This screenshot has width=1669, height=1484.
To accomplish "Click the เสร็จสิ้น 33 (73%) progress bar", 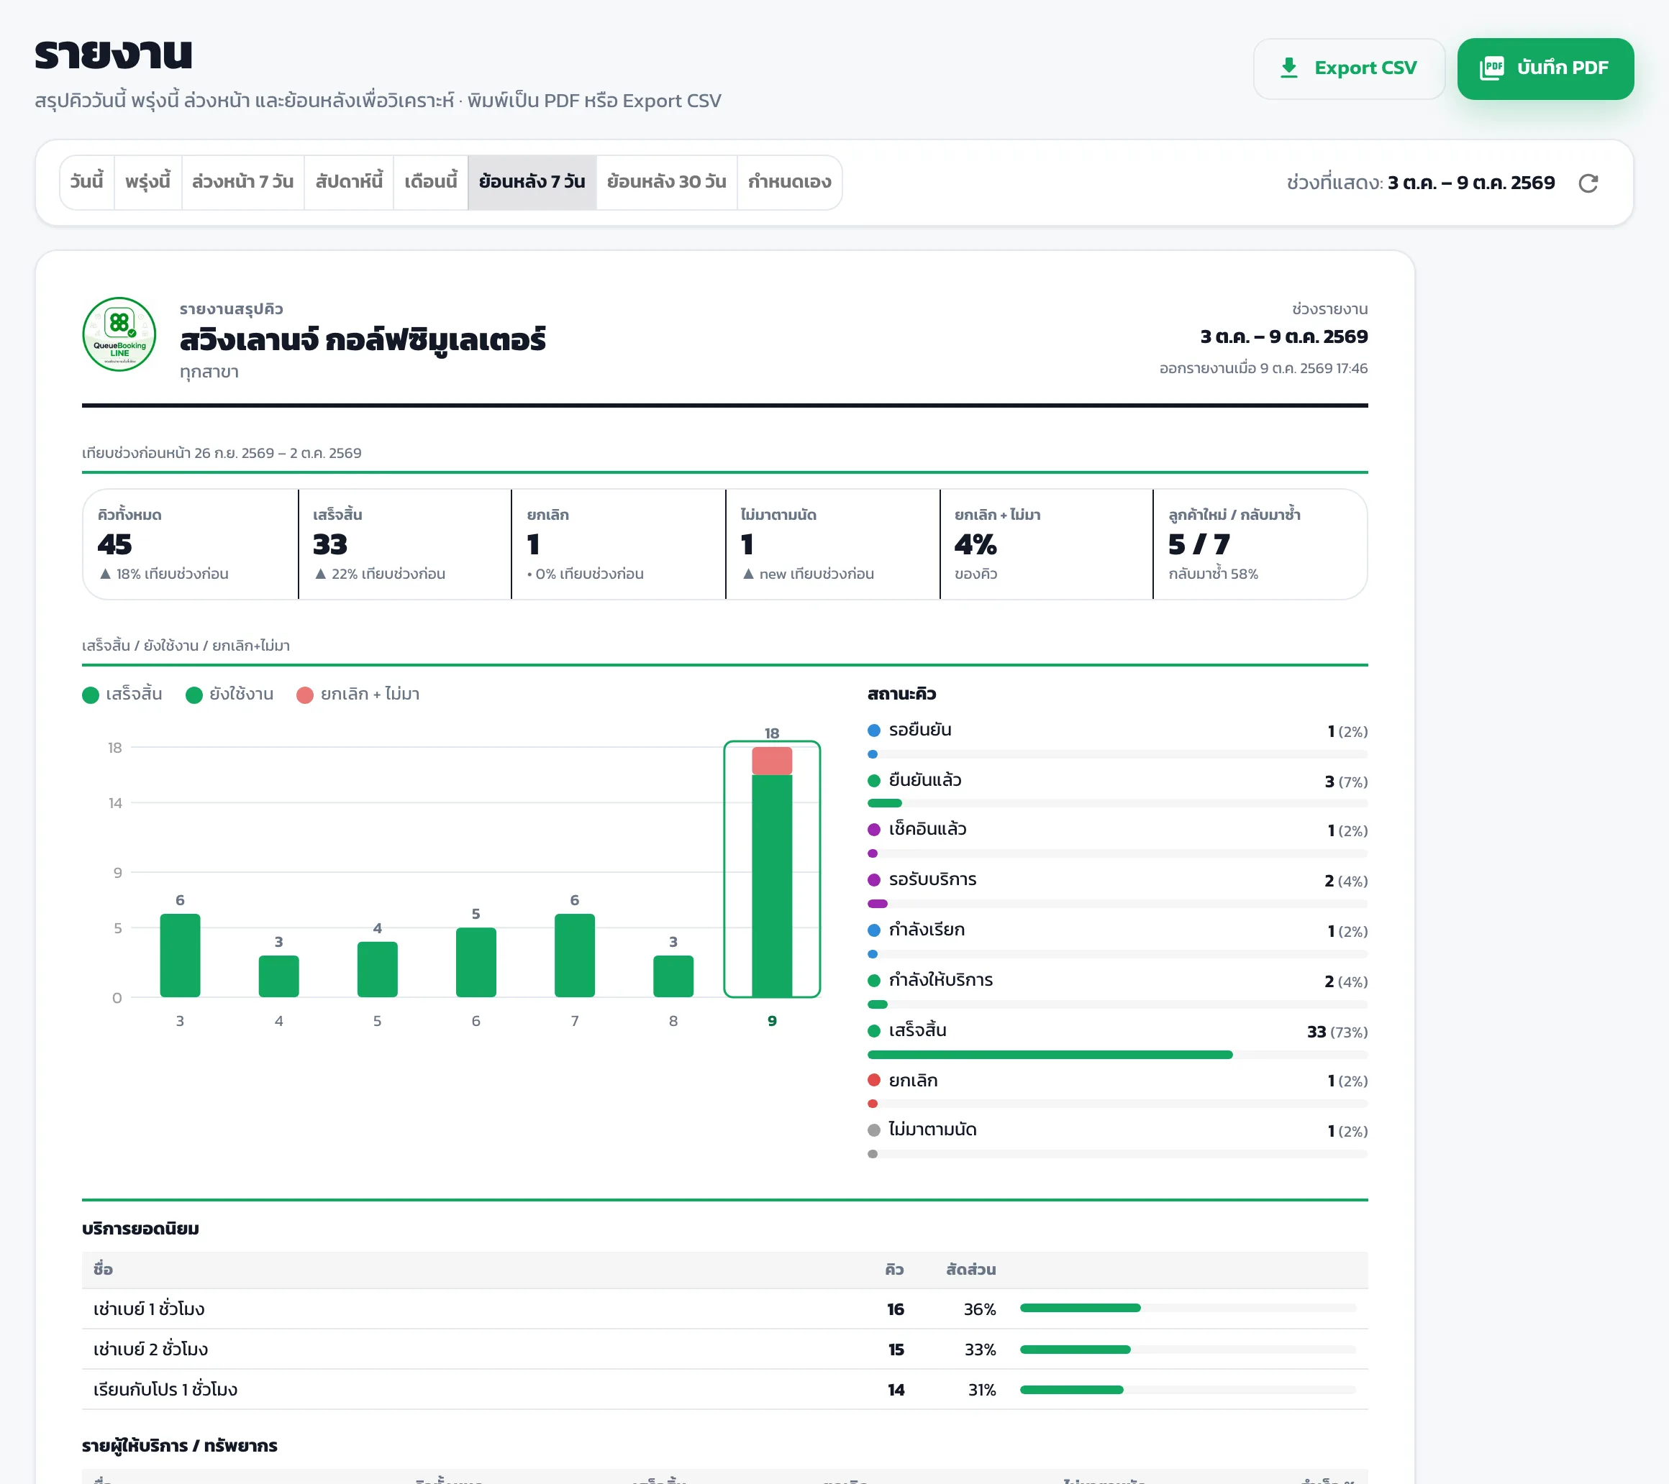I will [1117, 1055].
